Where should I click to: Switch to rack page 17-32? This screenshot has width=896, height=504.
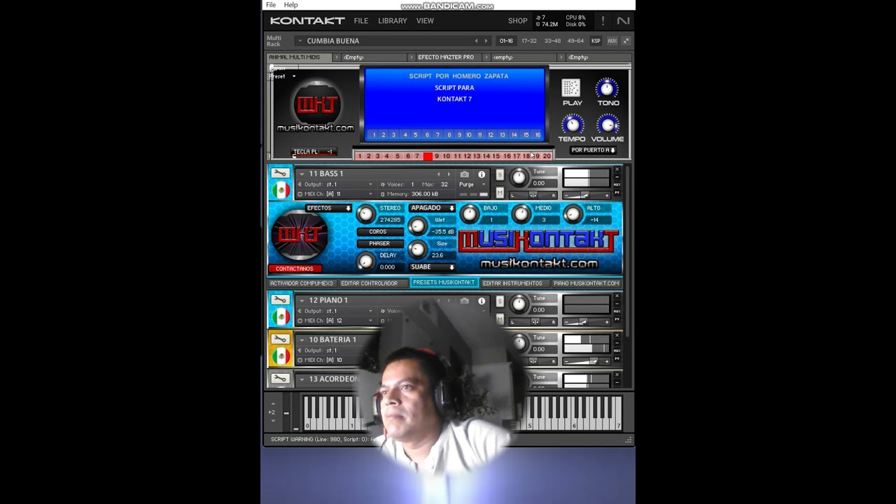click(529, 41)
